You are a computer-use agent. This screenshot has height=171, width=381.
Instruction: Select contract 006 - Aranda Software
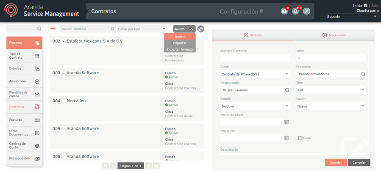pos(127,156)
